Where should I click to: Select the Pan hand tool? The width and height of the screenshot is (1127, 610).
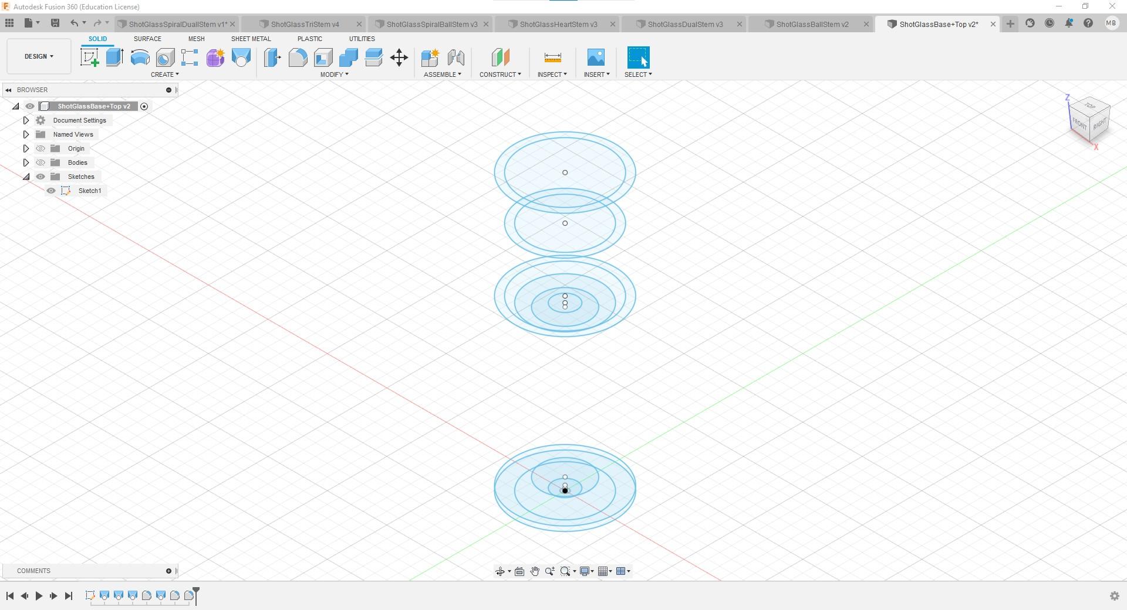tap(535, 571)
